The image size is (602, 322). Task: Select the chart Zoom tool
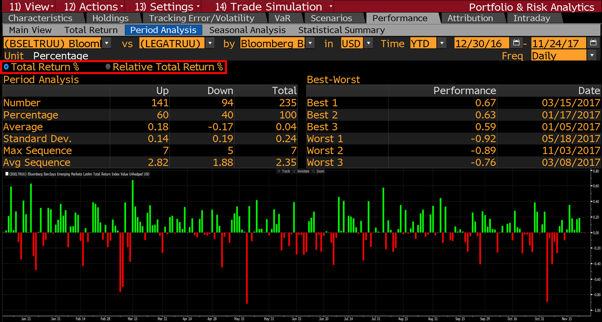coord(320,171)
